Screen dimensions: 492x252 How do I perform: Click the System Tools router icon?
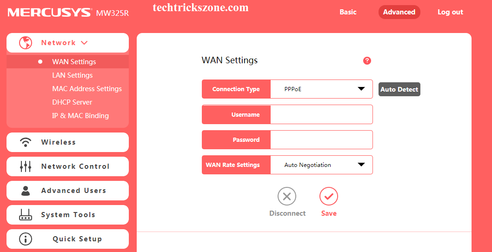point(26,215)
